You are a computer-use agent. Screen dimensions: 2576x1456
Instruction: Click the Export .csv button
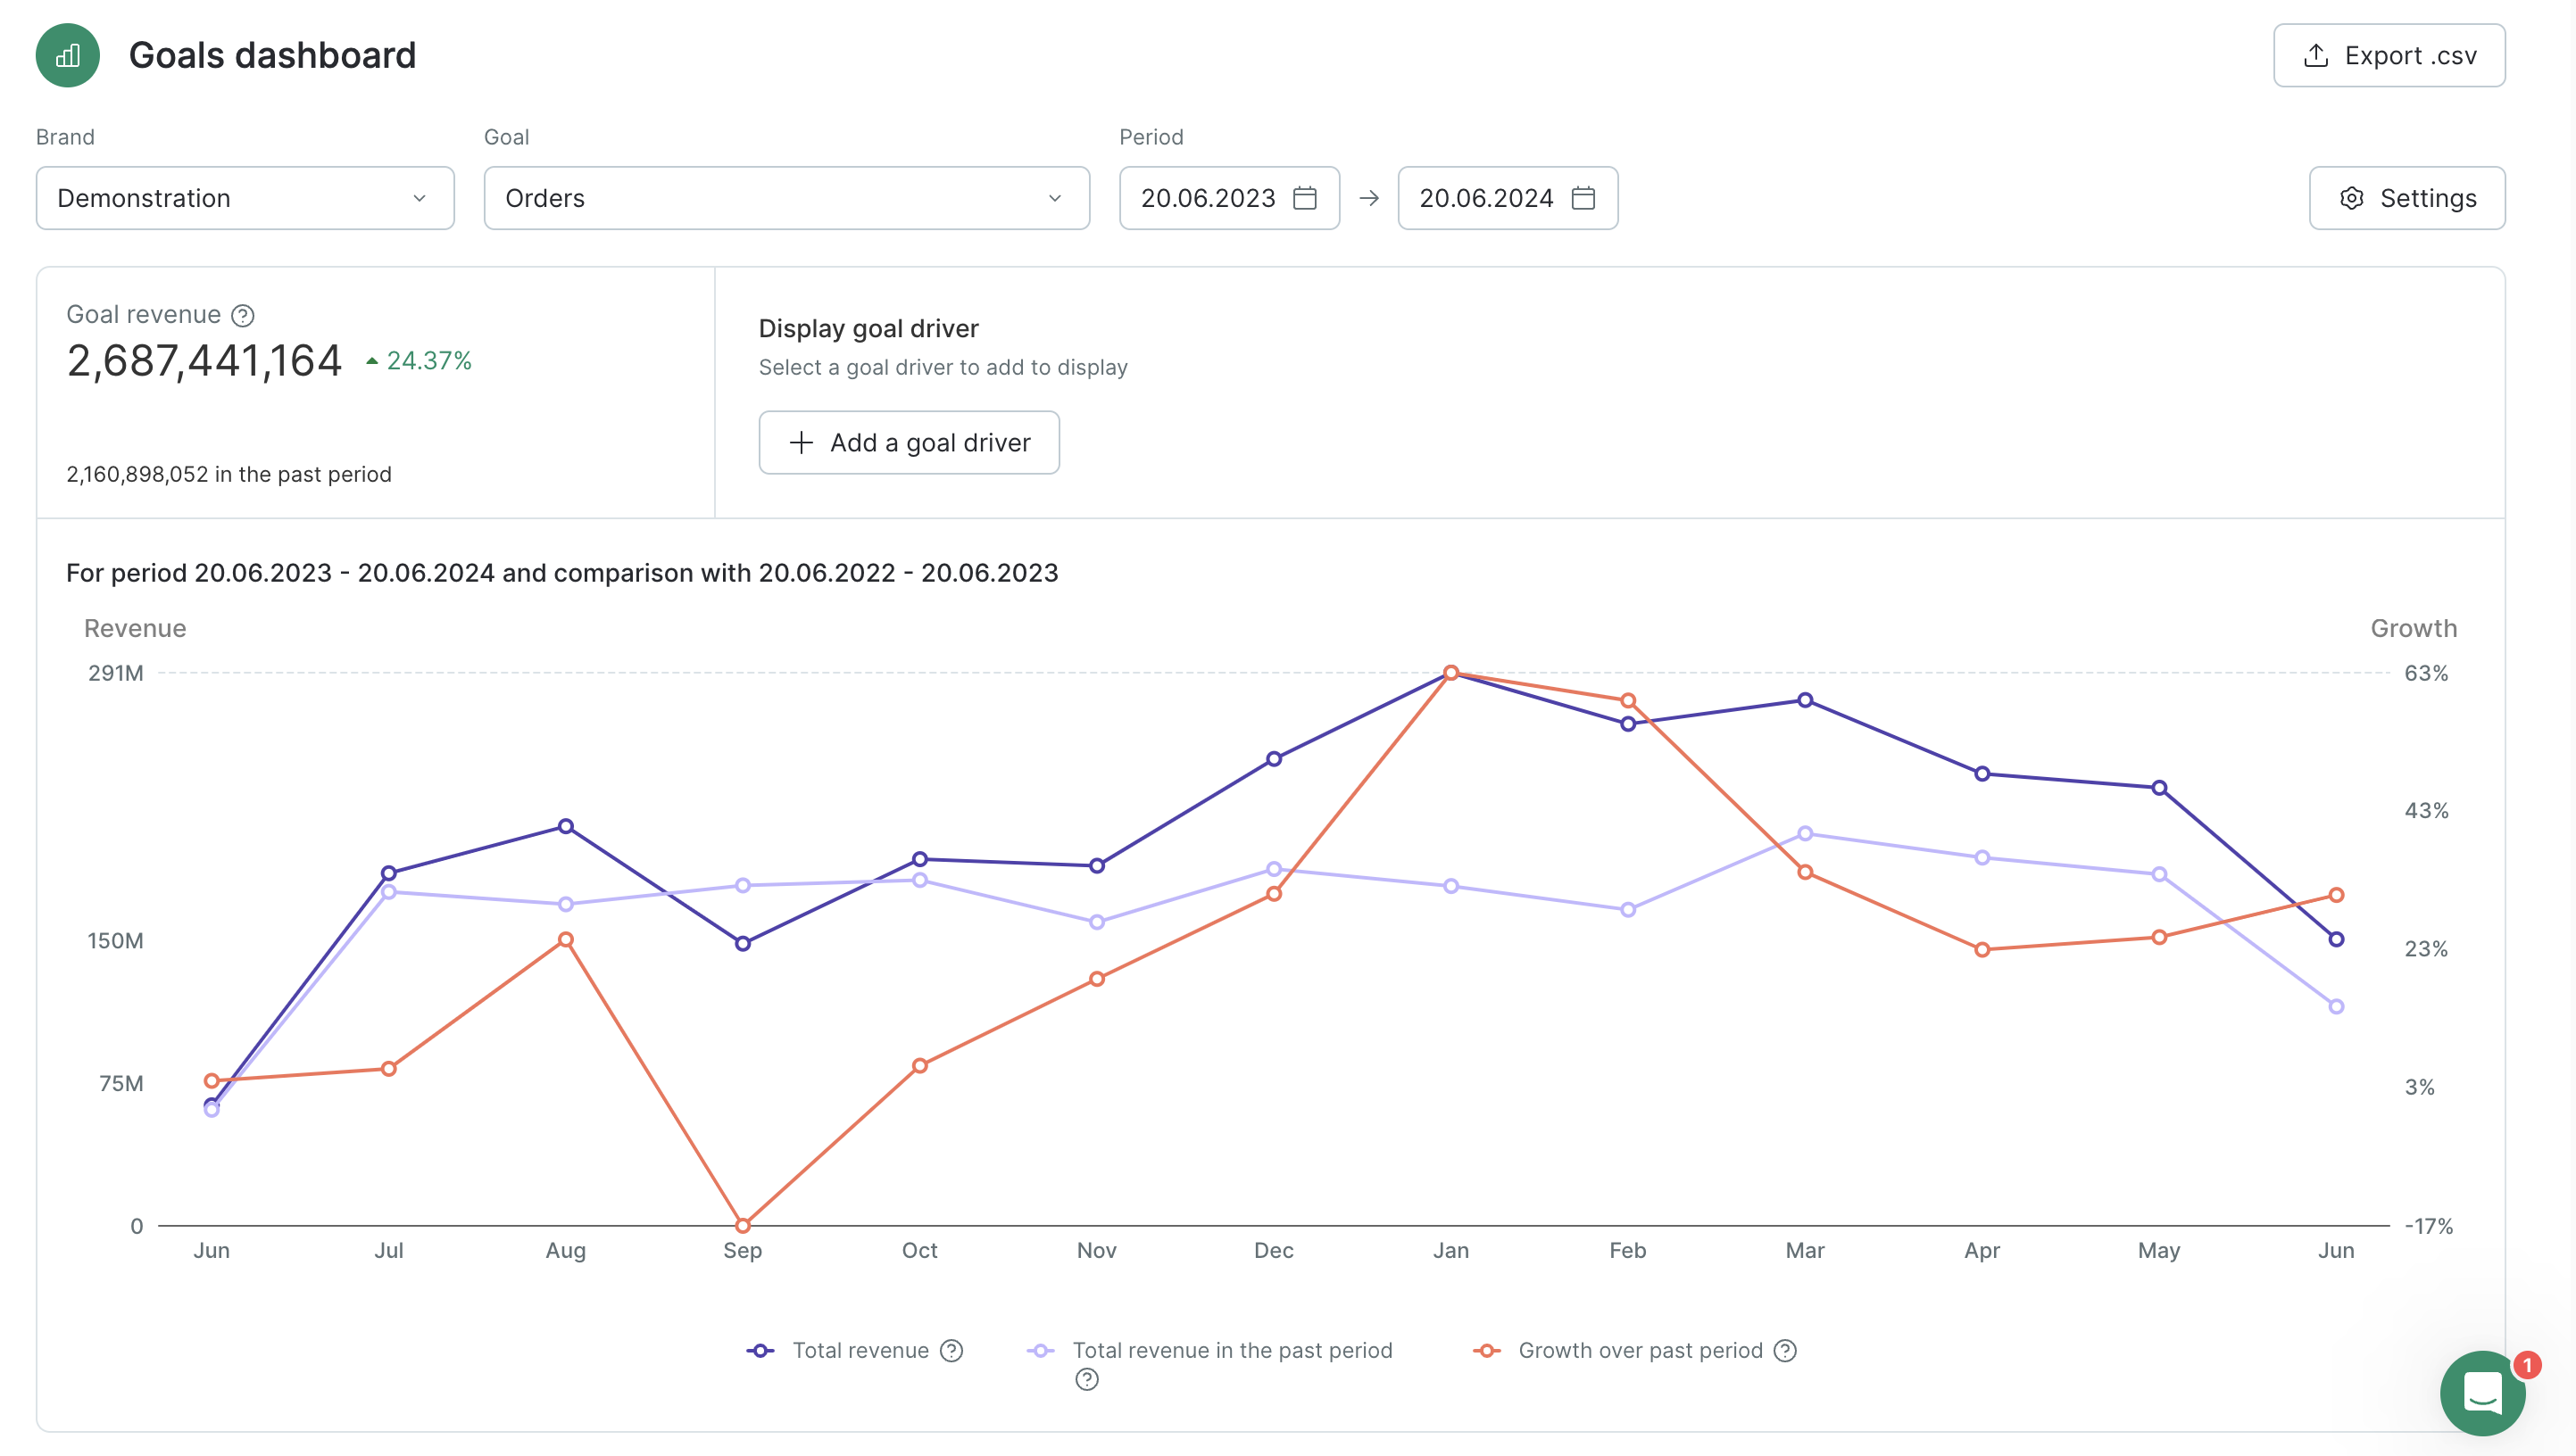pos(2389,55)
